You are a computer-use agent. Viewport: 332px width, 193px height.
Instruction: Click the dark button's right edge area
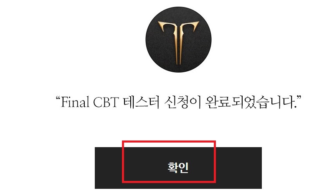(x=239, y=168)
